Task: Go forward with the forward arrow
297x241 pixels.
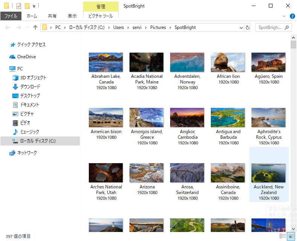Action: click(x=18, y=27)
